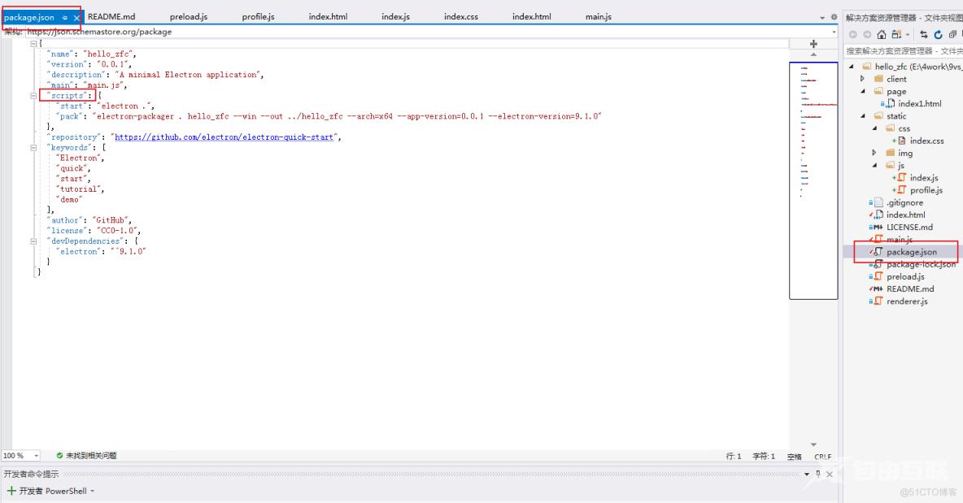Screen dimensions: 963x503
Task: Toggle the pin on the package.json tab
Action: coord(65,17)
